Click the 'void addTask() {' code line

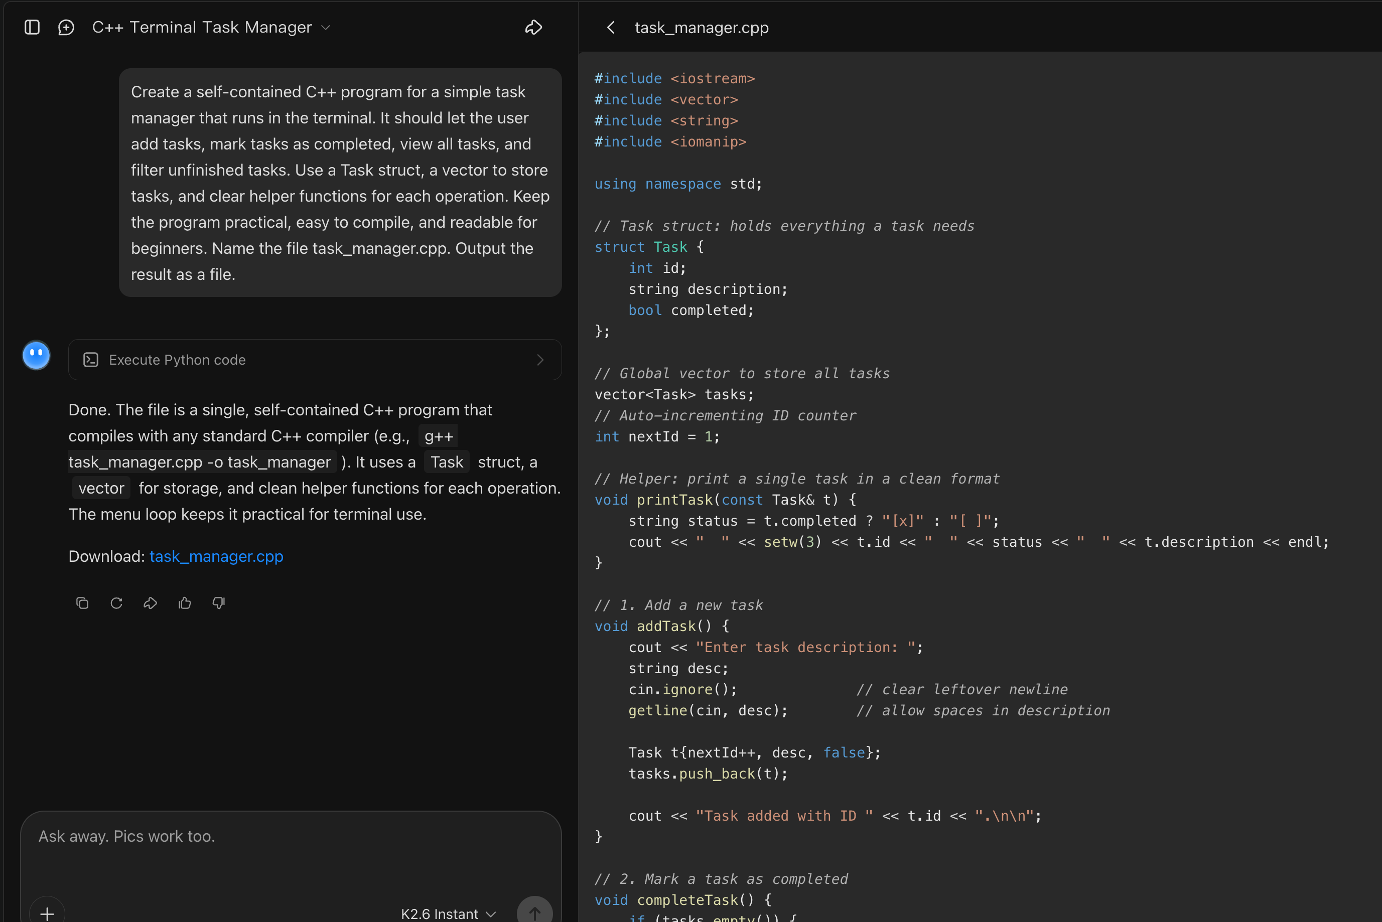661,626
